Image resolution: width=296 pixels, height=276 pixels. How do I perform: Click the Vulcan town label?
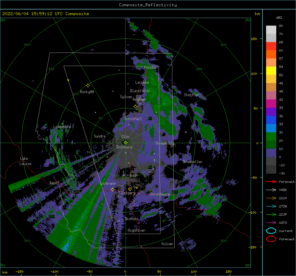(x=167, y=244)
